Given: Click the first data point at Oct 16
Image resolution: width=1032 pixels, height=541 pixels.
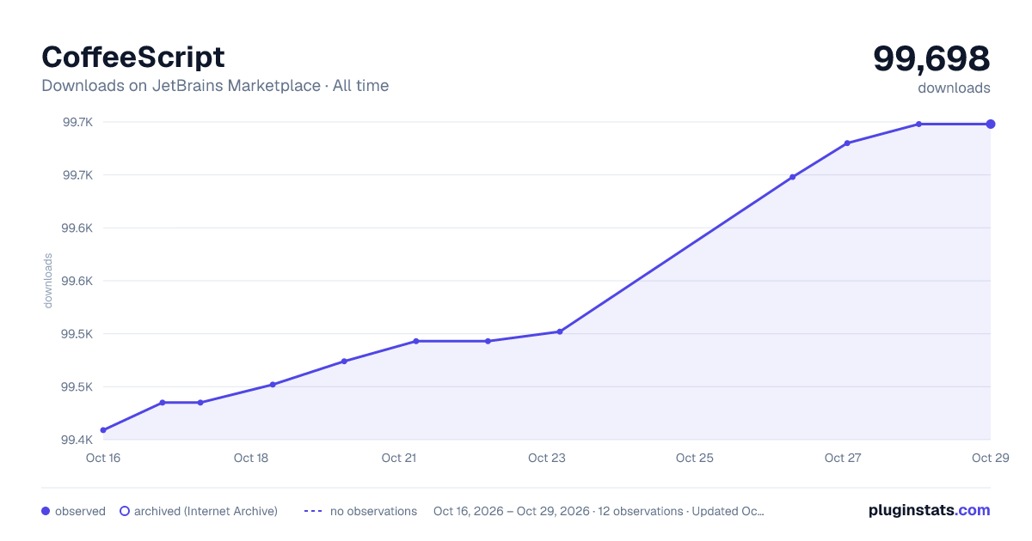Looking at the screenshot, I should coord(103,430).
